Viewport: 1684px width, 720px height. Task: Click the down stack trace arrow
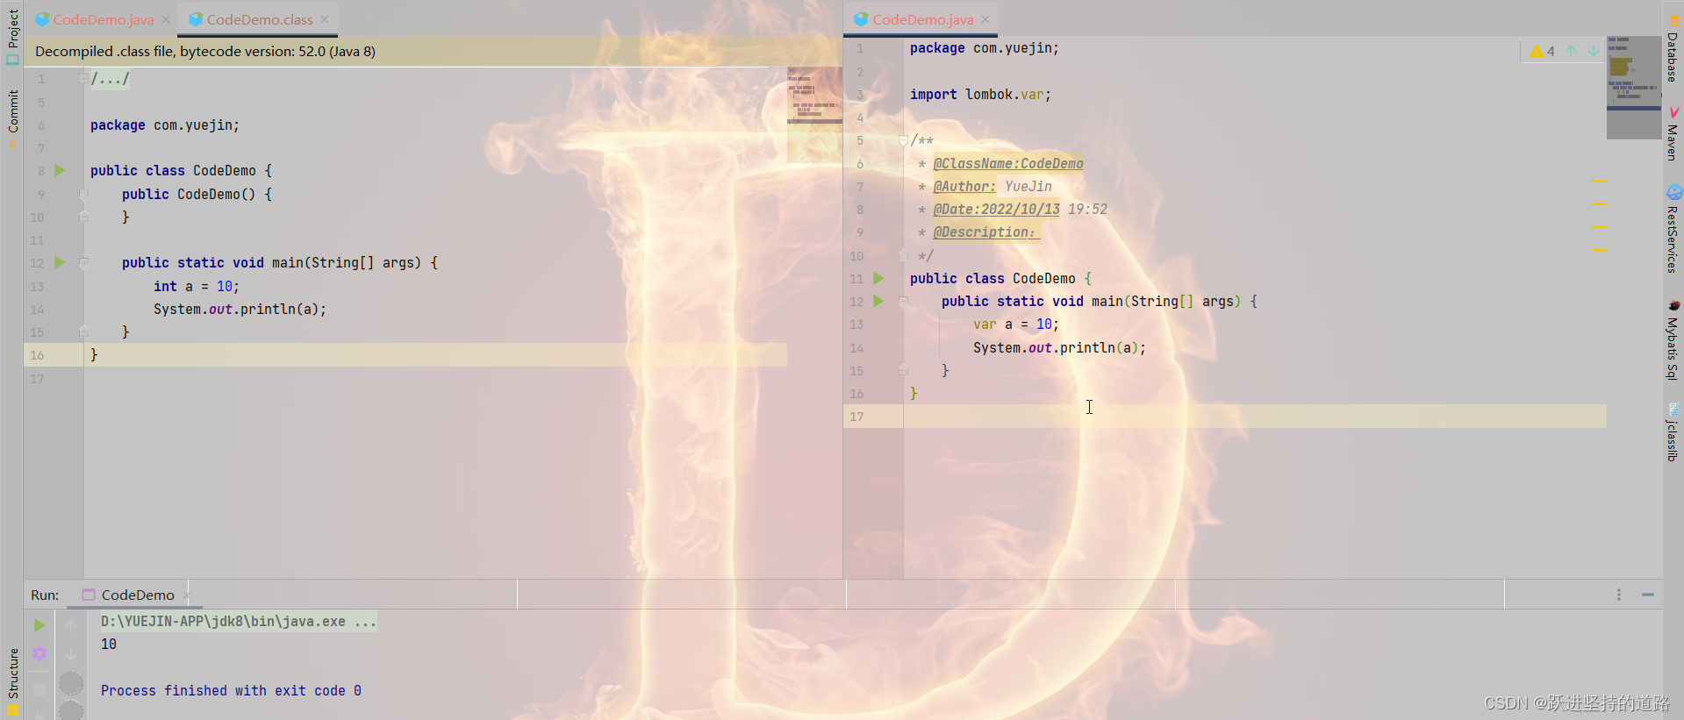coord(71,654)
